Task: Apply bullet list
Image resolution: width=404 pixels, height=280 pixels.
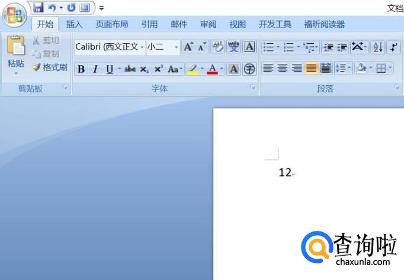Action: (x=269, y=47)
